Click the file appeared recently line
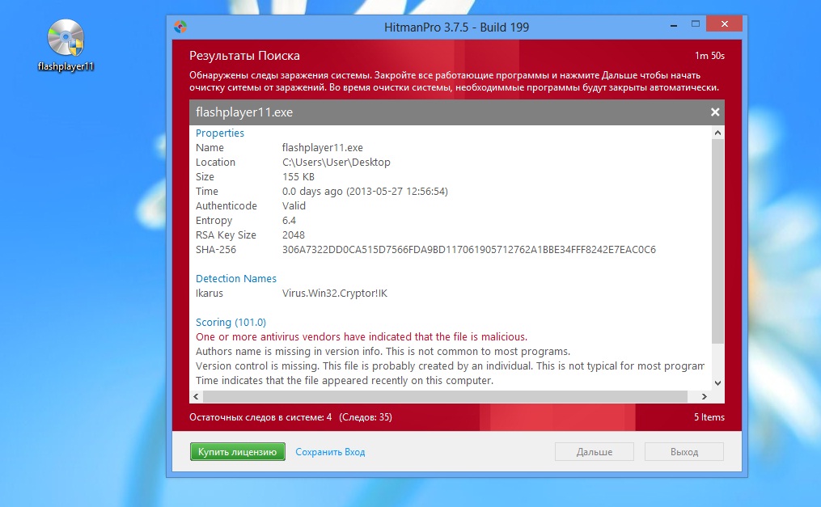Image resolution: width=821 pixels, height=507 pixels. tap(345, 380)
